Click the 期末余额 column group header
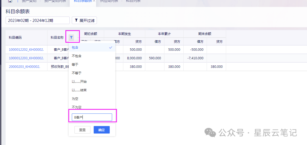Image resolution: width=307 pixels, height=145 pixels. click(x=205, y=34)
